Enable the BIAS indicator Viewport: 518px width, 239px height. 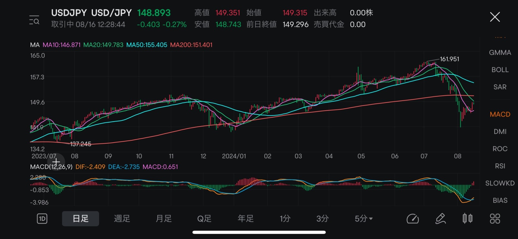coord(500,201)
